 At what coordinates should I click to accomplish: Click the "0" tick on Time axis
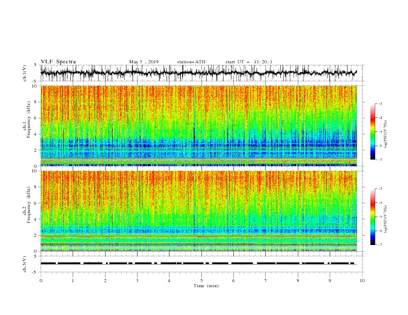click(x=41, y=281)
